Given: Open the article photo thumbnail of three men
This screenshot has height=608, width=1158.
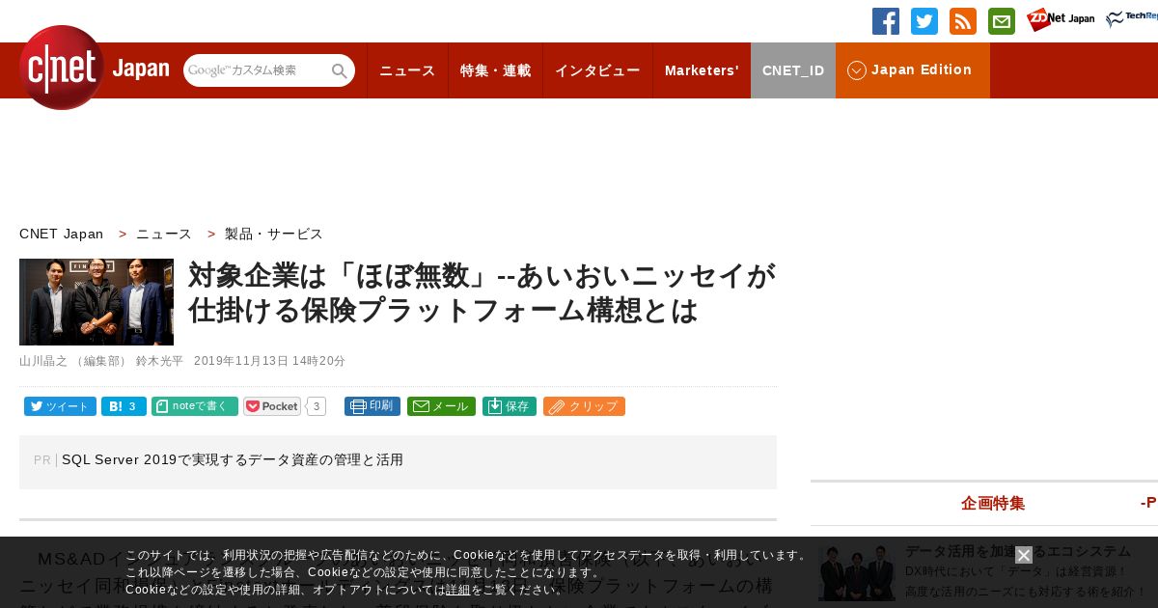Looking at the screenshot, I should point(96,302).
